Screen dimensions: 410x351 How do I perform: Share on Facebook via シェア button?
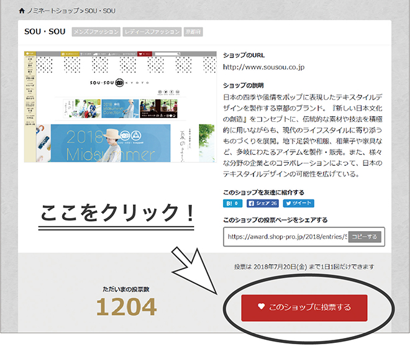click(x=263, y=203)
